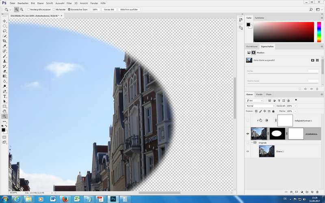The image size is (325, 203).
Task: Click the red color picker field
Action: pos(284,32)
